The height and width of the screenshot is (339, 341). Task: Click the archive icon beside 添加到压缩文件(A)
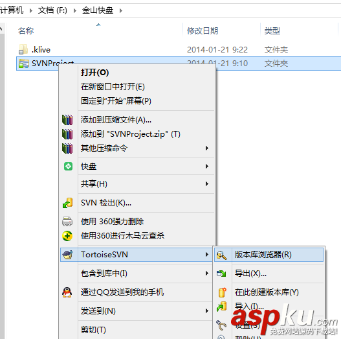(x=67, y=120)
